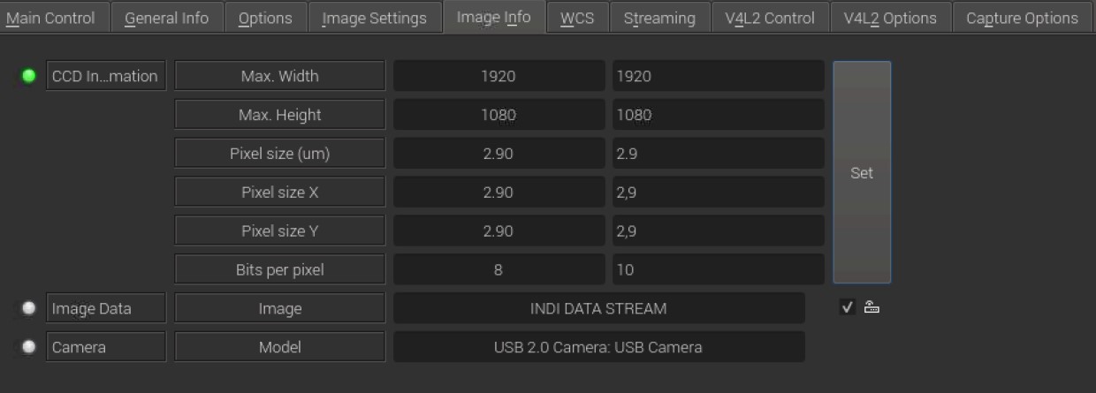Switch to the Capture Options tab
The image size is (1096, 393).
point(1022,18)
